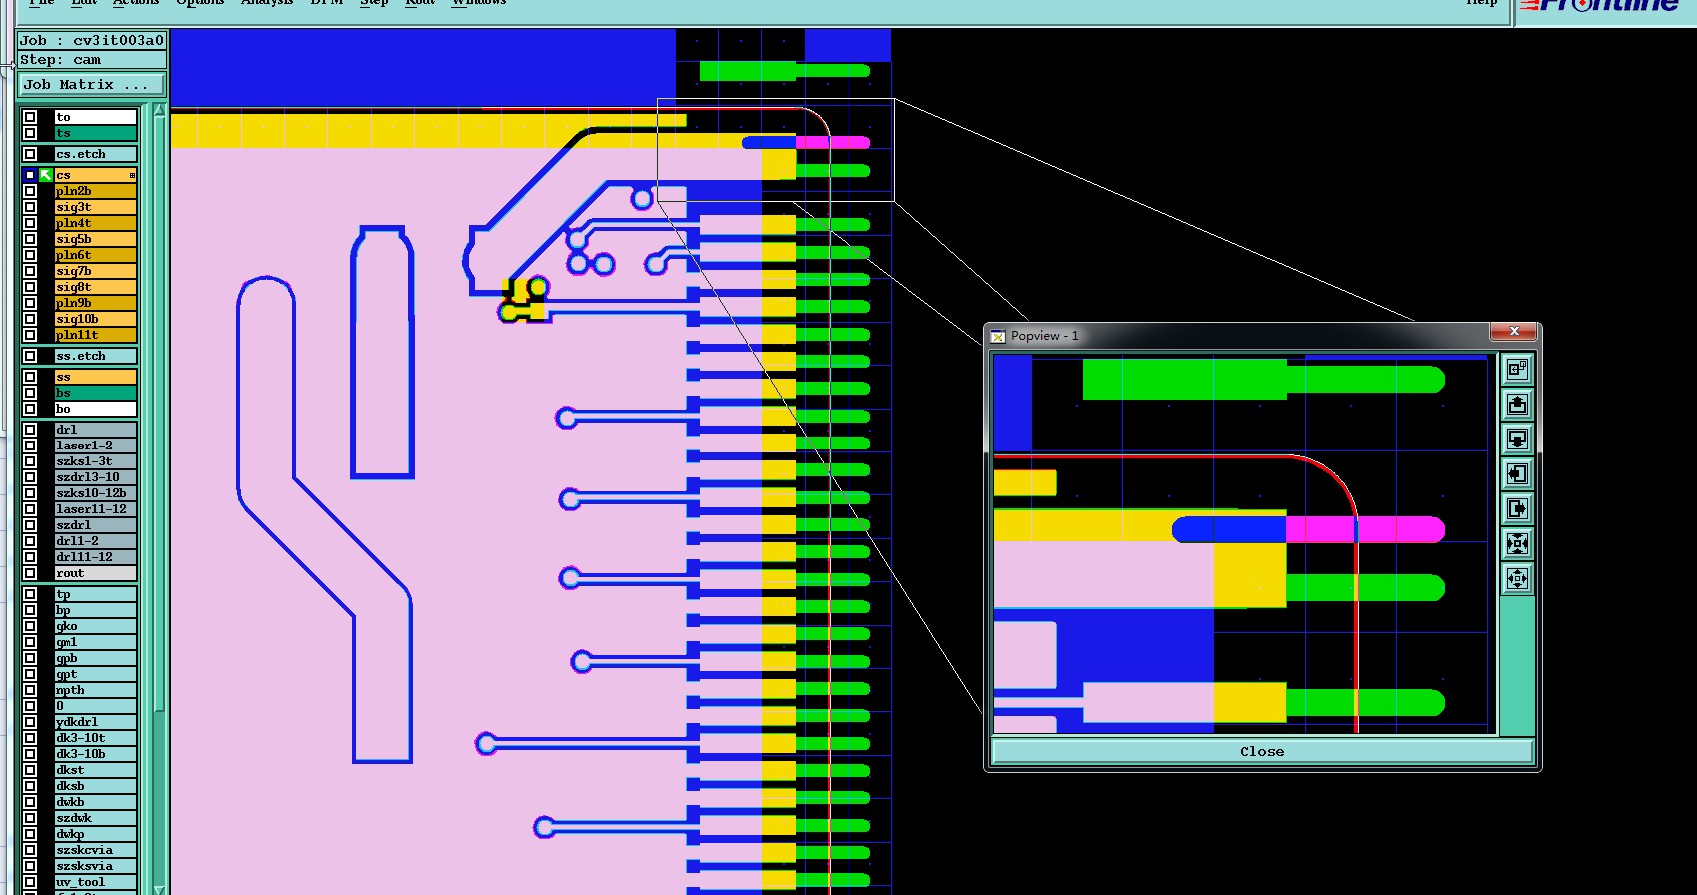Click the red X on Popview title bar

coord(1514,331)
